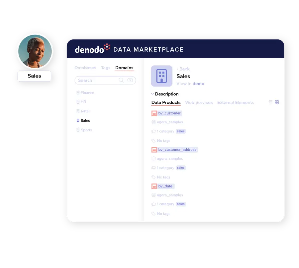Switch to the grid view icon
Image resolution: width=299 pixels, height=268 pixels.
coord(277,102)
